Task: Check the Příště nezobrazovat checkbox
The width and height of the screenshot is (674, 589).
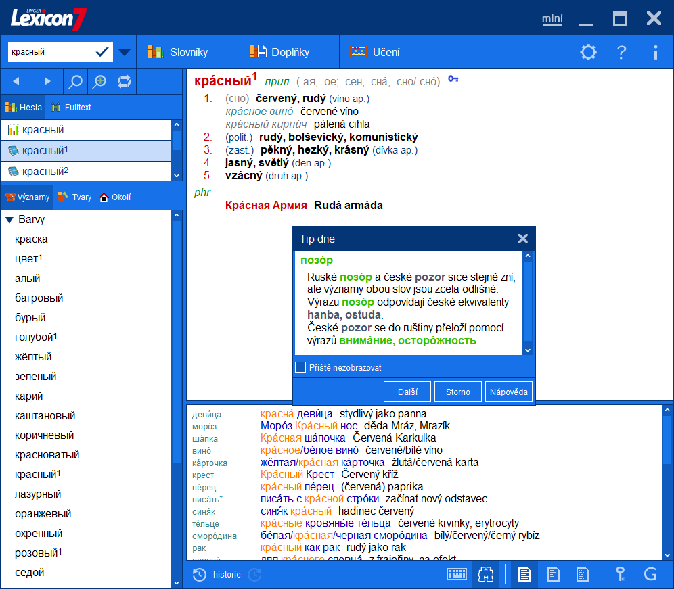Action: pyautogui.click(x=300, y=367)
